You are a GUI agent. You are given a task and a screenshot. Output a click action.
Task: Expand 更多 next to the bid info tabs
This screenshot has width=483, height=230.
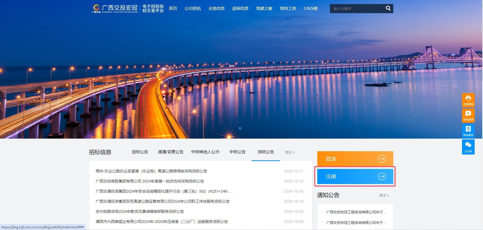click(289, 152)
